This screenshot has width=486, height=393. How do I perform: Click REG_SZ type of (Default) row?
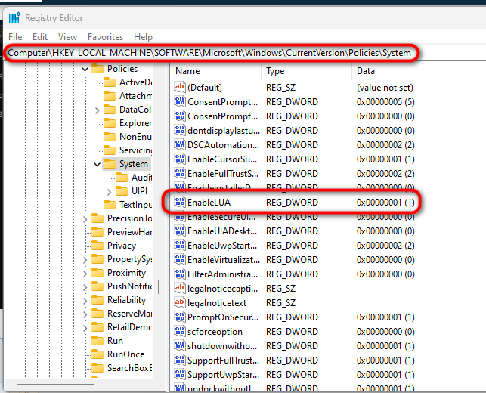280,88
